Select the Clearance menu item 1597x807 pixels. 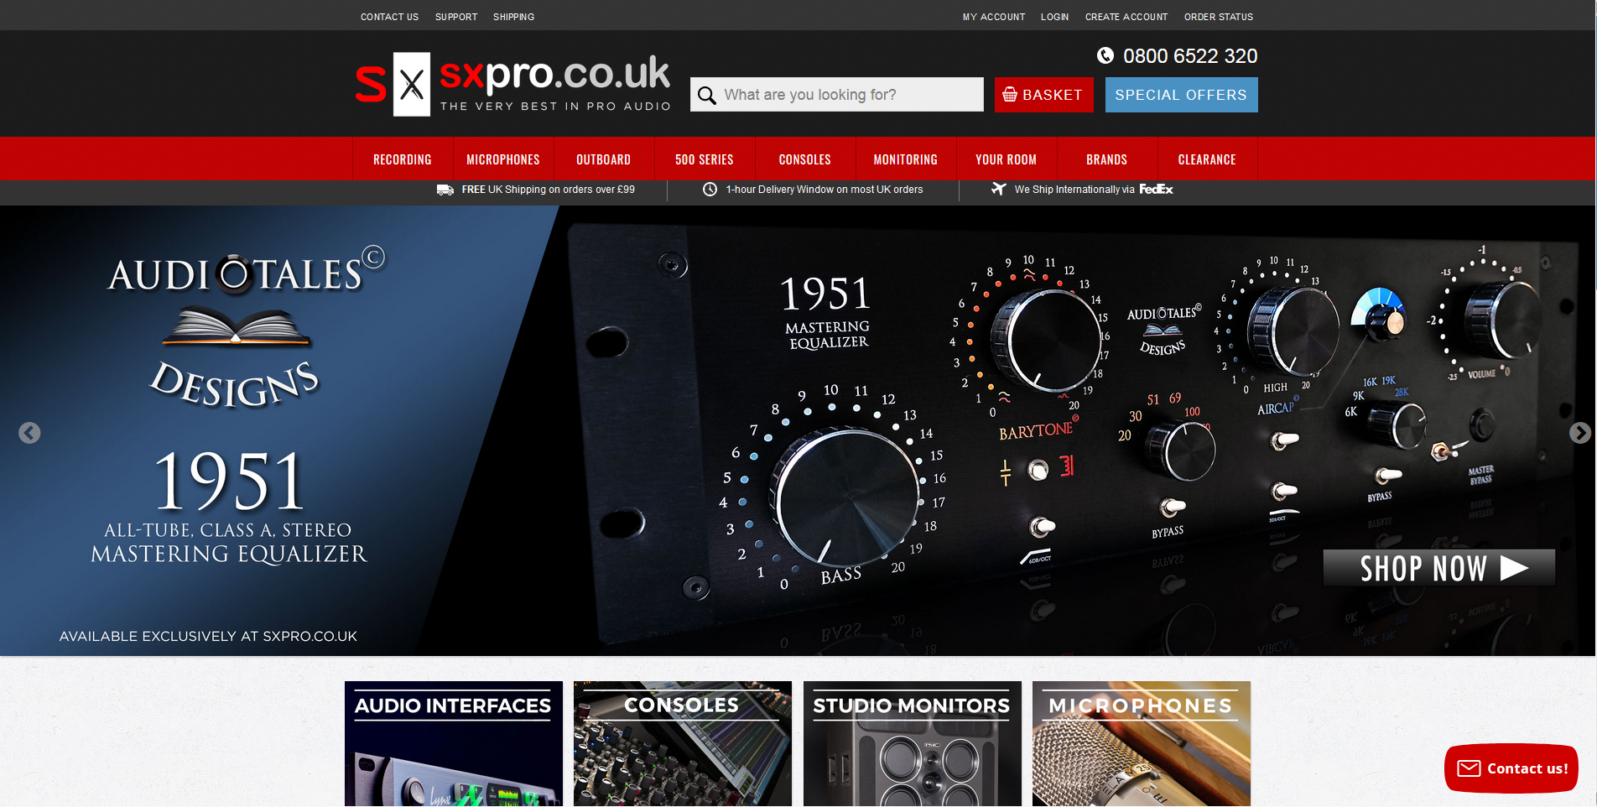click(x=1206, y=159)
